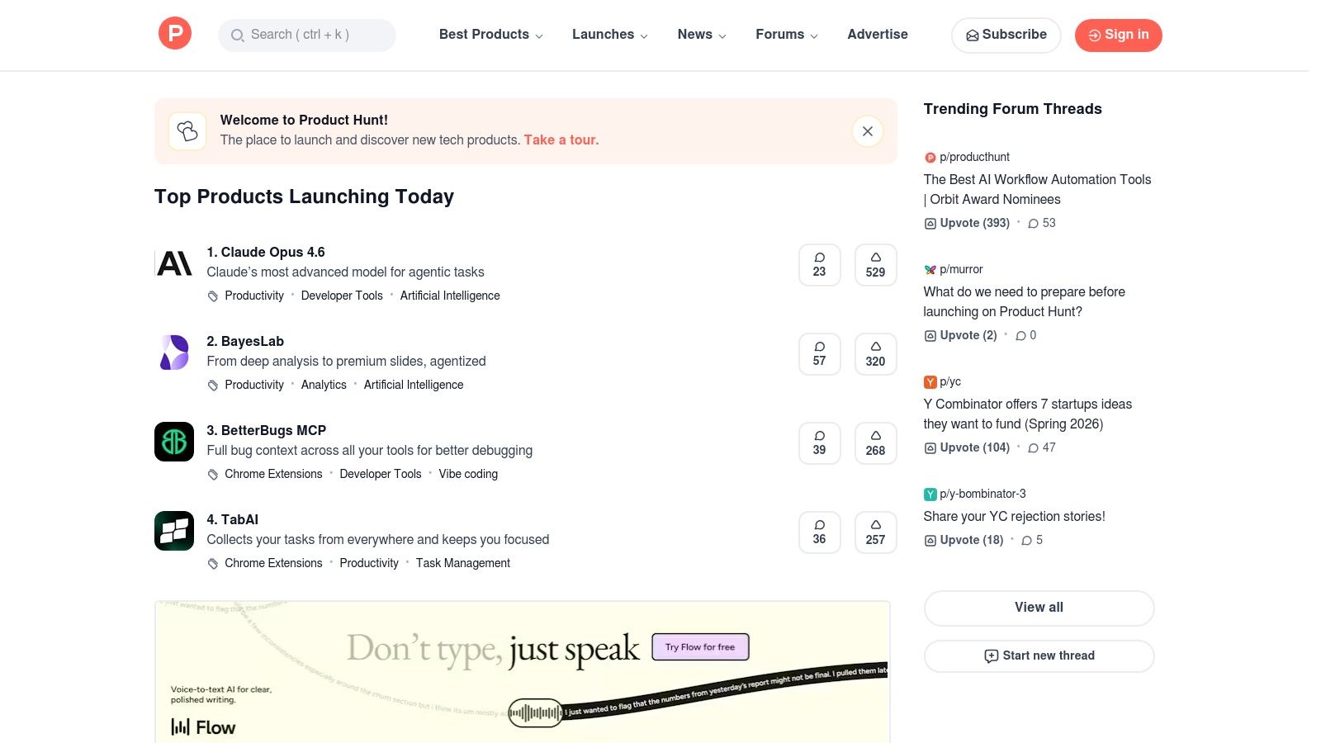Open the Flow ad voice waveform thumbnail
Screen dimensions: 1321x743
[535, 712]
